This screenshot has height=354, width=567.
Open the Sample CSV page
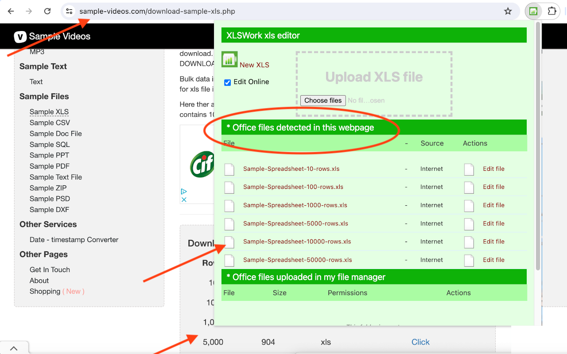[x=50, y=123]
